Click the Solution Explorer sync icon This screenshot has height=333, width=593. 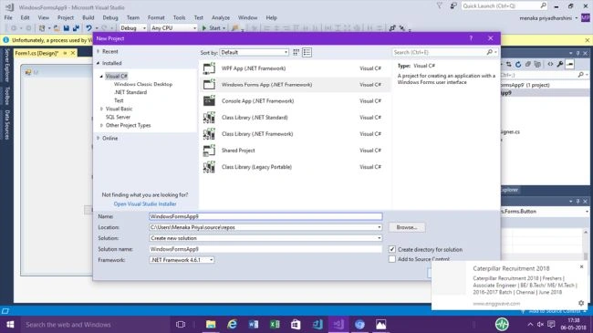pyautogui.click(x=509, y=65)
